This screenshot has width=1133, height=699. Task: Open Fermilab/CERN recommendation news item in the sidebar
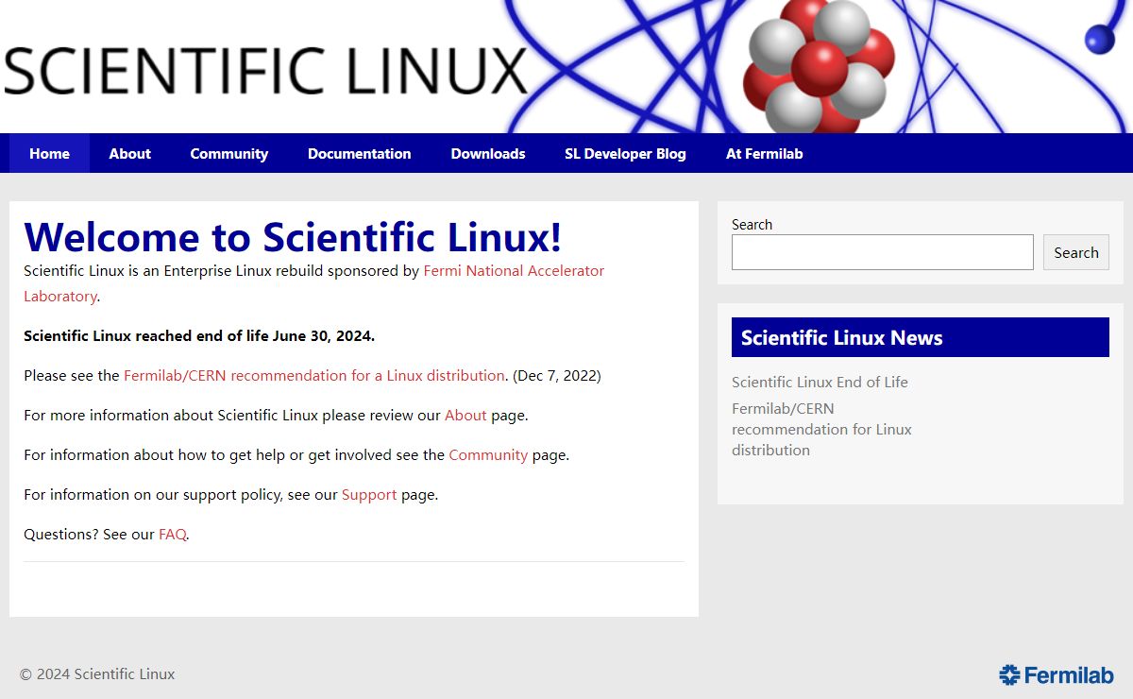pyautogui.click(x=821, y=429)
